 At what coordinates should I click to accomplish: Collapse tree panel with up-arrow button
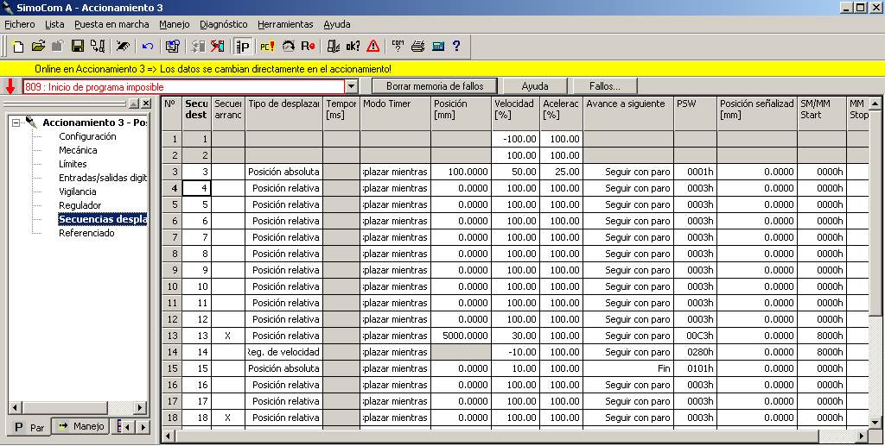pos(133,104)
